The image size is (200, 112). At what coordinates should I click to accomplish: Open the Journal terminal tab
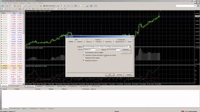[x=51, y=109]
